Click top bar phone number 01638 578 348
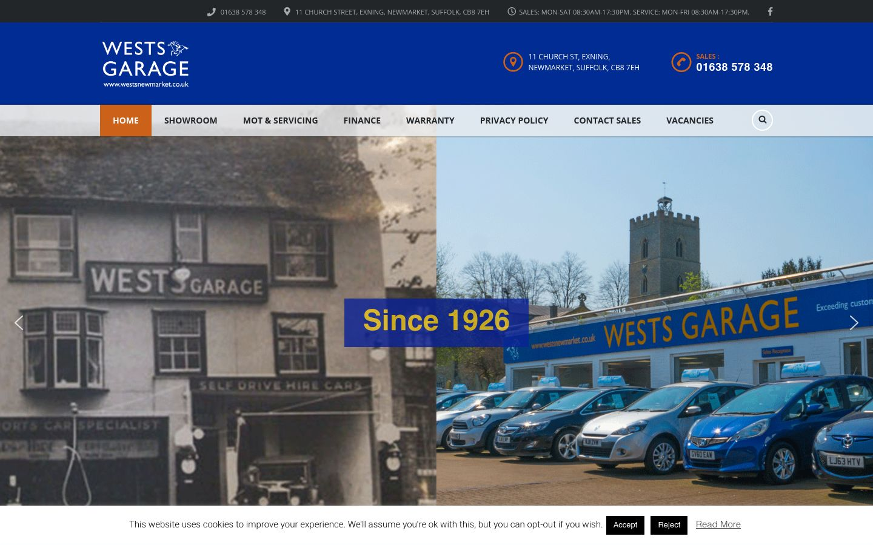The height and width of the screenshot is (545, 873). click(243, 12)
